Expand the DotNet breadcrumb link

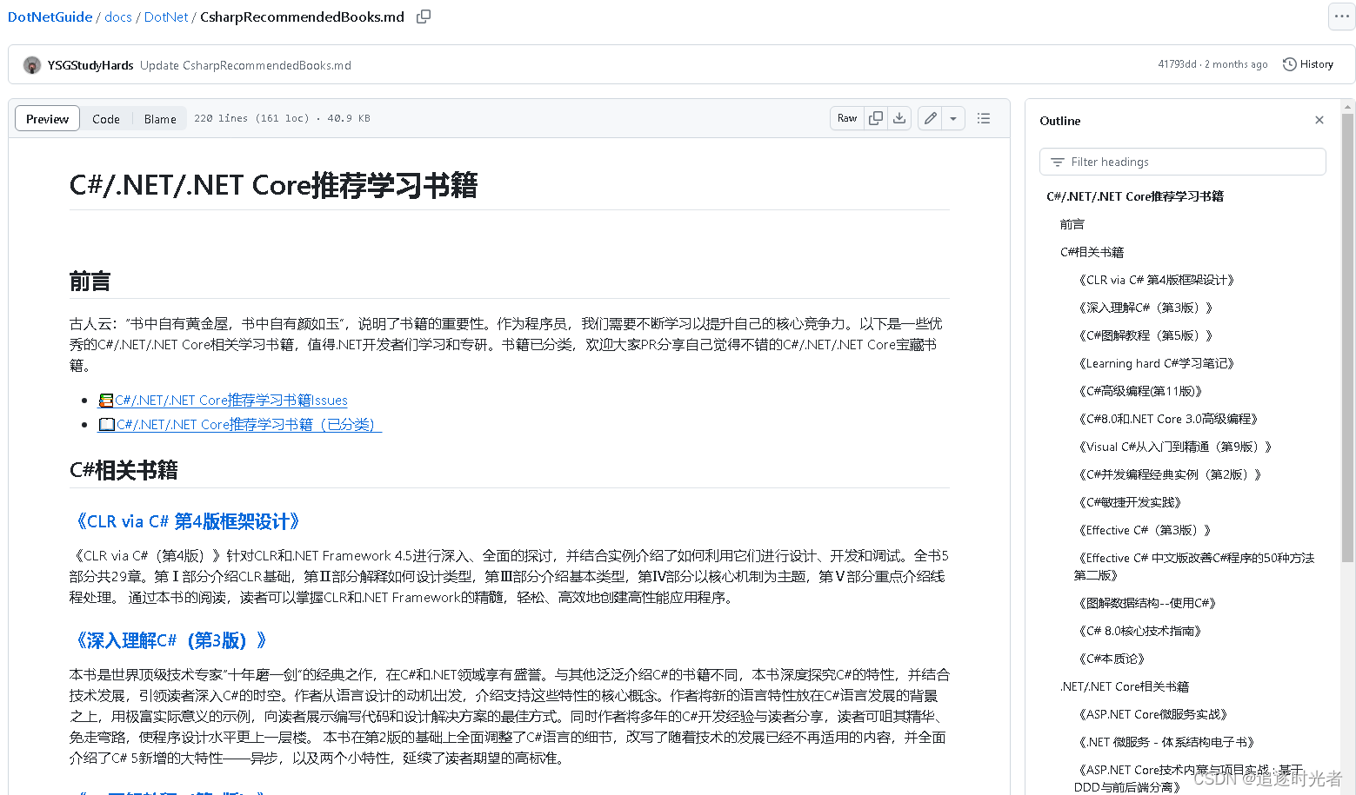(165, 17)
